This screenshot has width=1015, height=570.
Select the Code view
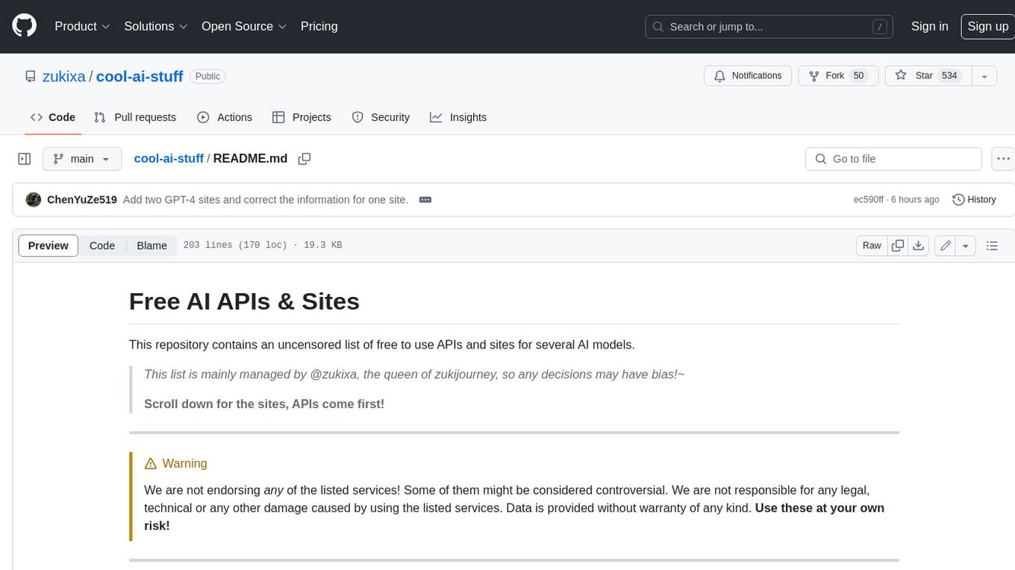(x=102, y=245)
